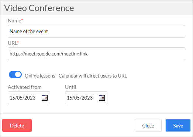Save the video conference settings
193x137 pixels.
click(178, 126)
